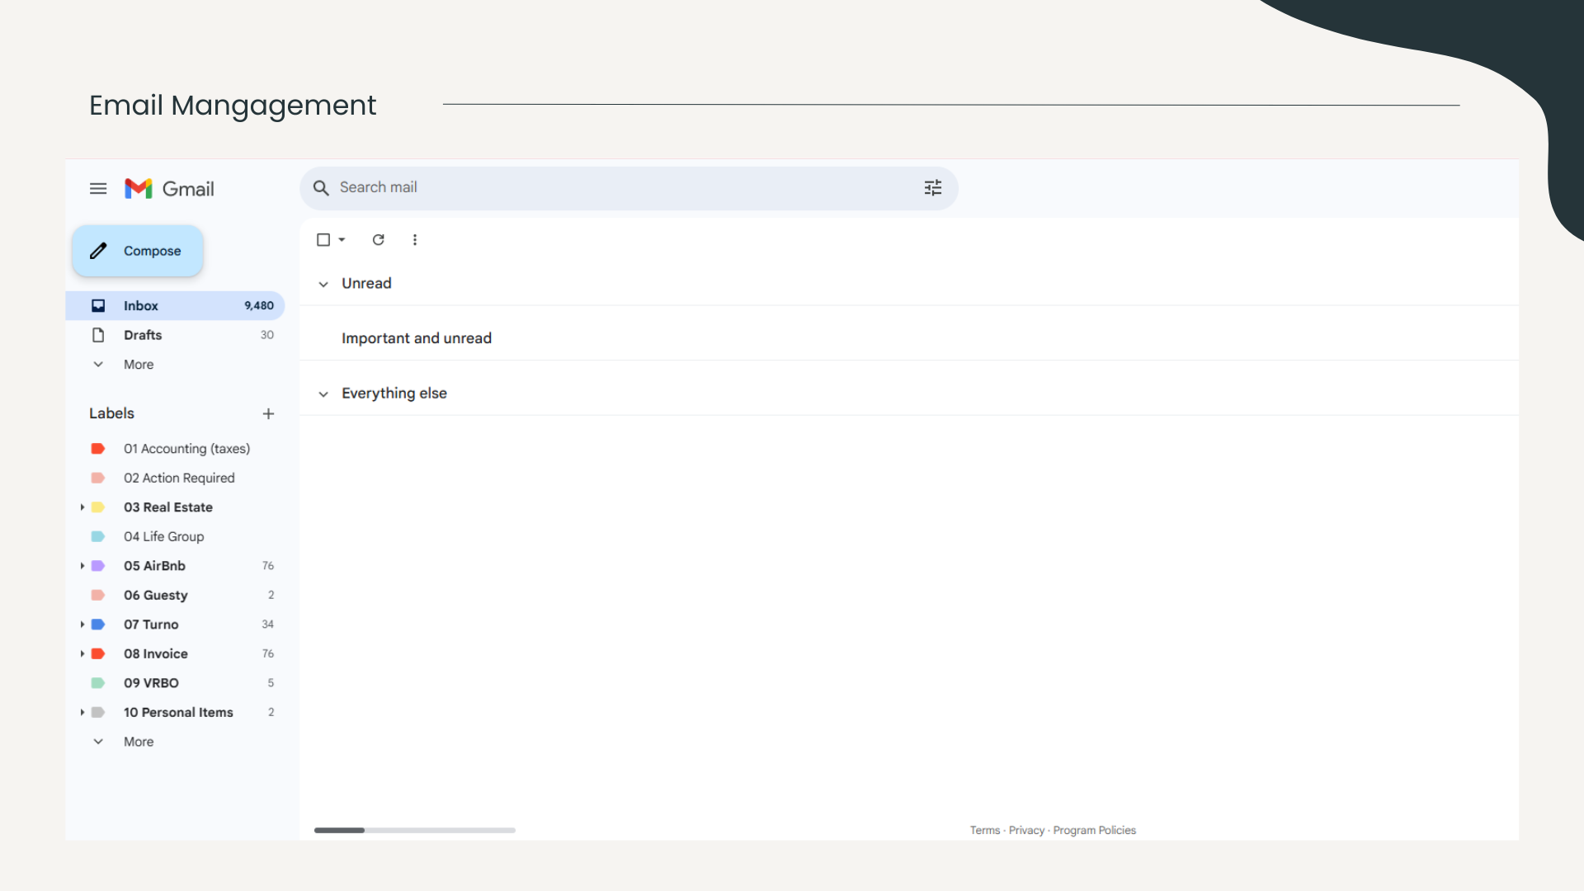
Task: Click the magnifier search icon
Action: coord(321,188)
